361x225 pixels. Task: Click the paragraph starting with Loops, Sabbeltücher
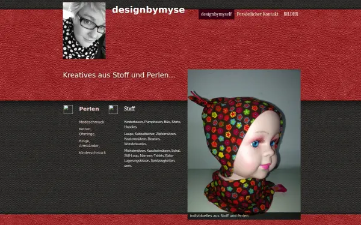(x=150, y=139)
